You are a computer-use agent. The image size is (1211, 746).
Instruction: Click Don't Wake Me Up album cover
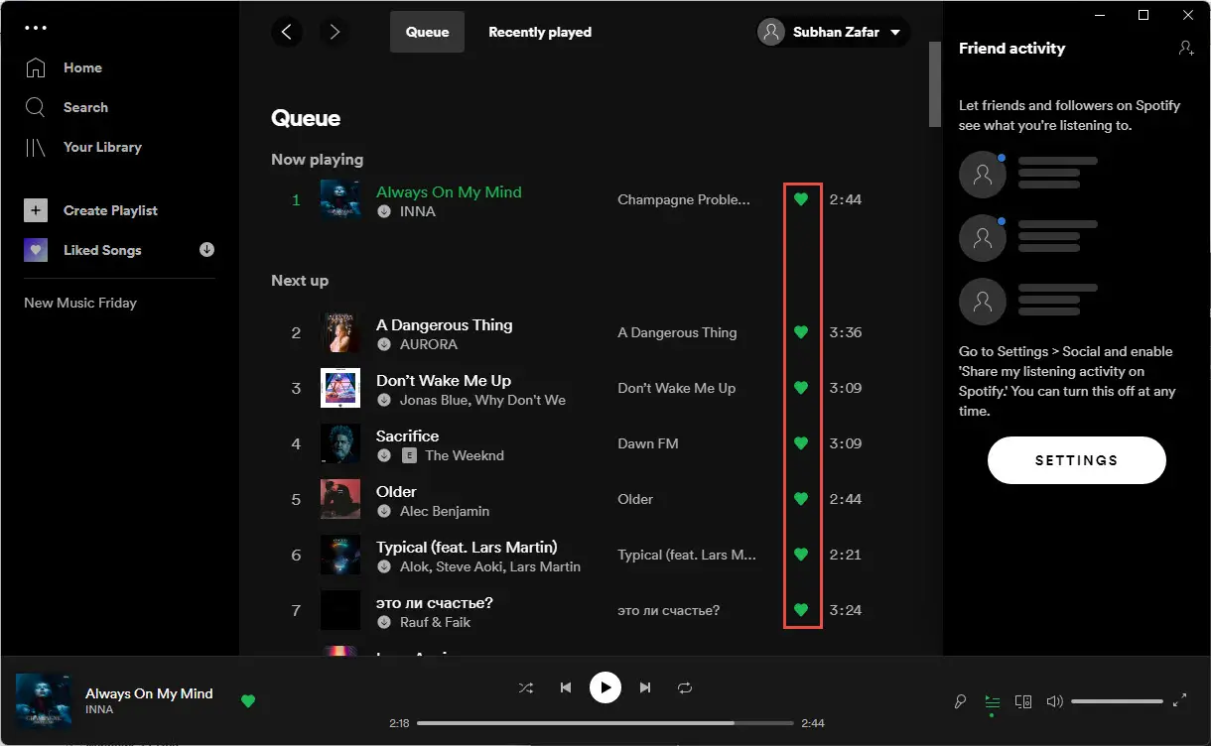(x=340, y=388)
